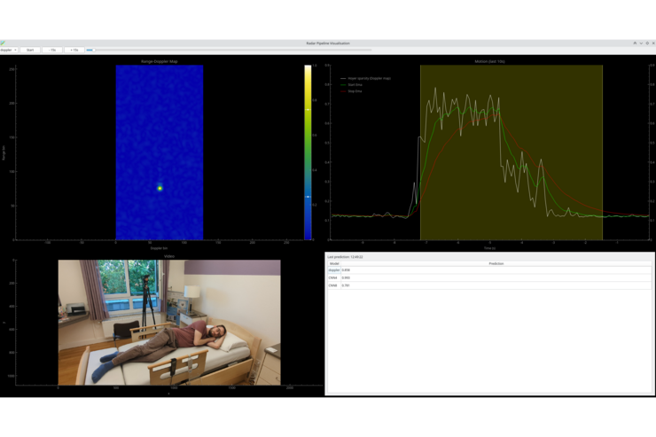Click the yellow highlighted motion region in plot
Screen dimensions: 656x437
click(x=512, y=152)
